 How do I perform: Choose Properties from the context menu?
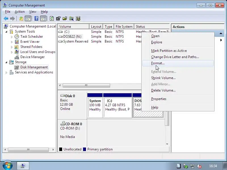(x=178, y=99)
